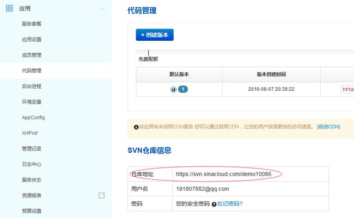Open 应用设置 sidebar item

(x=32, y=40)
